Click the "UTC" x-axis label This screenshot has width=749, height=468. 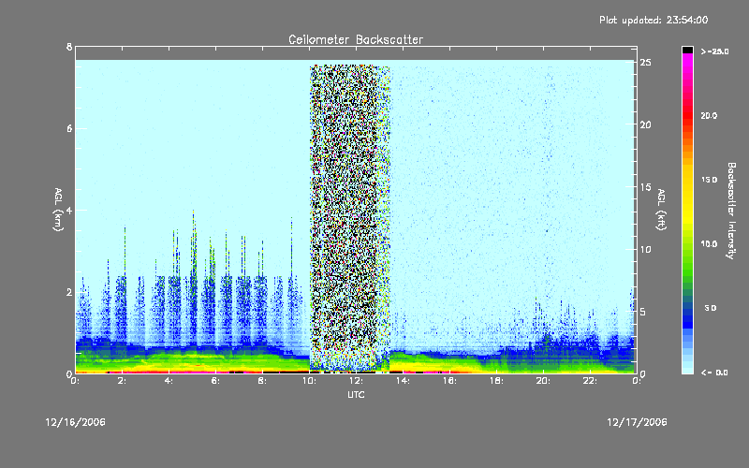pos(356,394)
